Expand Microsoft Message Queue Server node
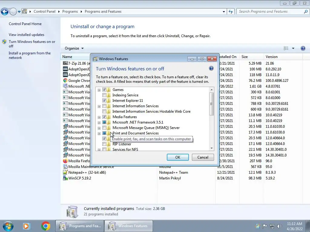Viewport: 310px width, 232px height. click(x=99, y=128)
